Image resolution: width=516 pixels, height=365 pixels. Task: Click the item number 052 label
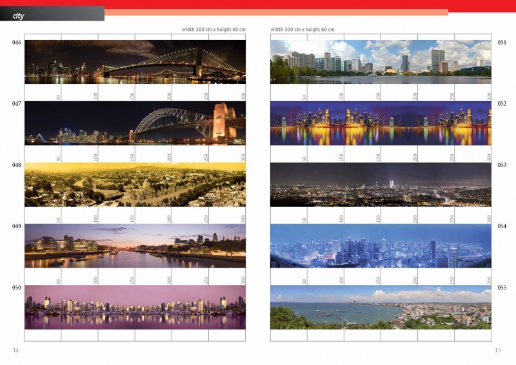click(x=501, y=104)
